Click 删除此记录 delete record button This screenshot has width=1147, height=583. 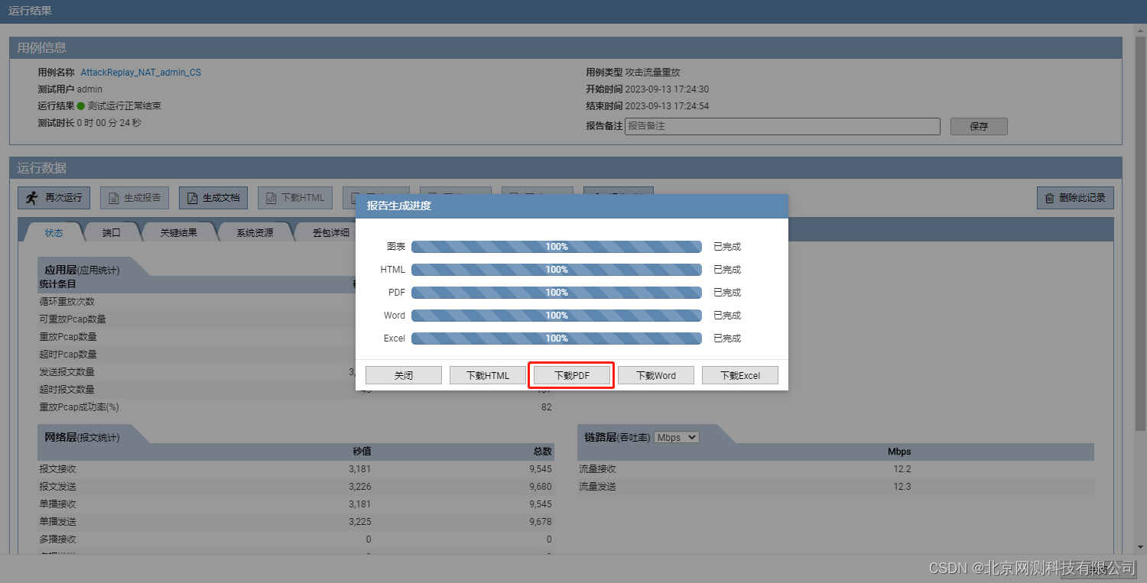1075,198
